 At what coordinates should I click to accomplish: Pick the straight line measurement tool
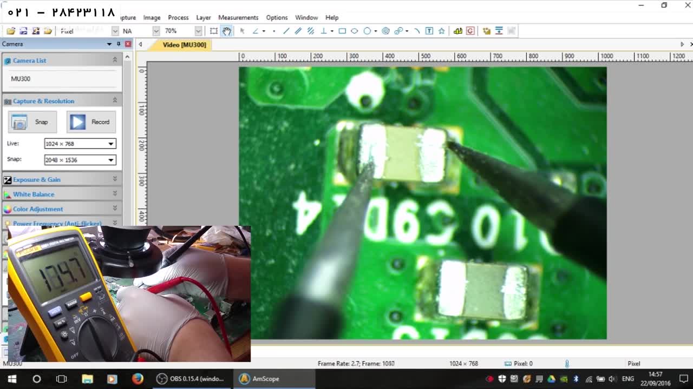pos(286,31)
